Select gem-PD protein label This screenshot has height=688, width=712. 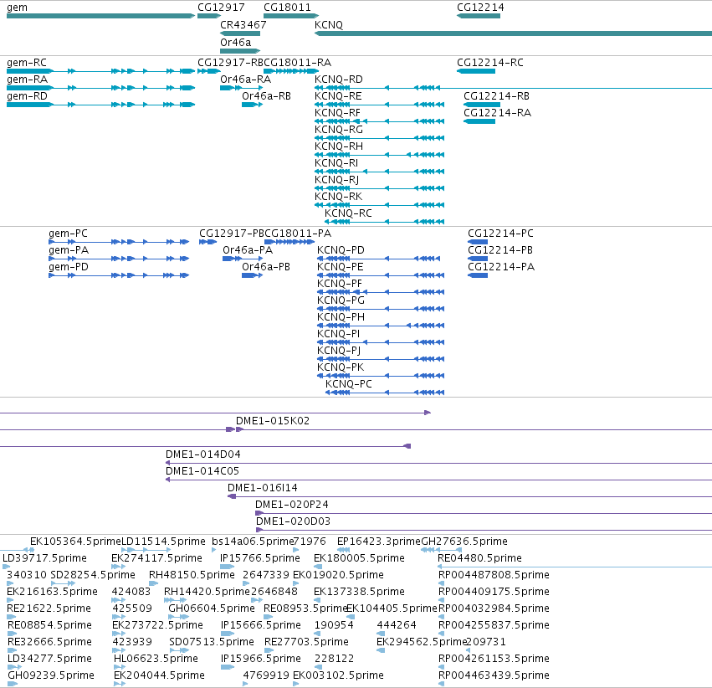coord(69,266)
